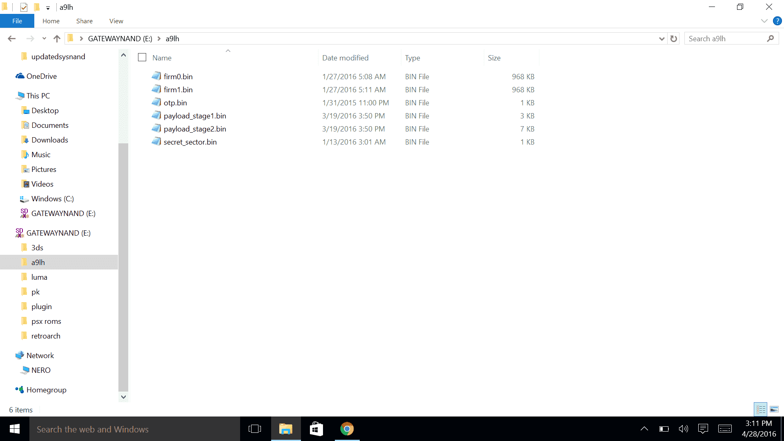Sort files by Date modified column
Screen dimensions: 784x441
(345, 58)
